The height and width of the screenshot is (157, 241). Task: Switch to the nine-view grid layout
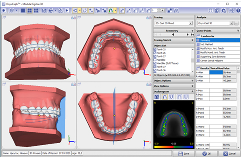coord(36,11)
